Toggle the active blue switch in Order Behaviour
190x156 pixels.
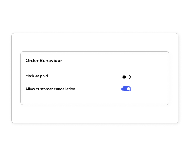tap(126, 89)
